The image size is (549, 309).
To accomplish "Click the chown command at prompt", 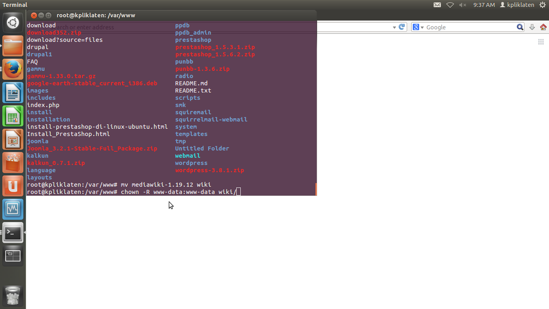I will [178, 192].
